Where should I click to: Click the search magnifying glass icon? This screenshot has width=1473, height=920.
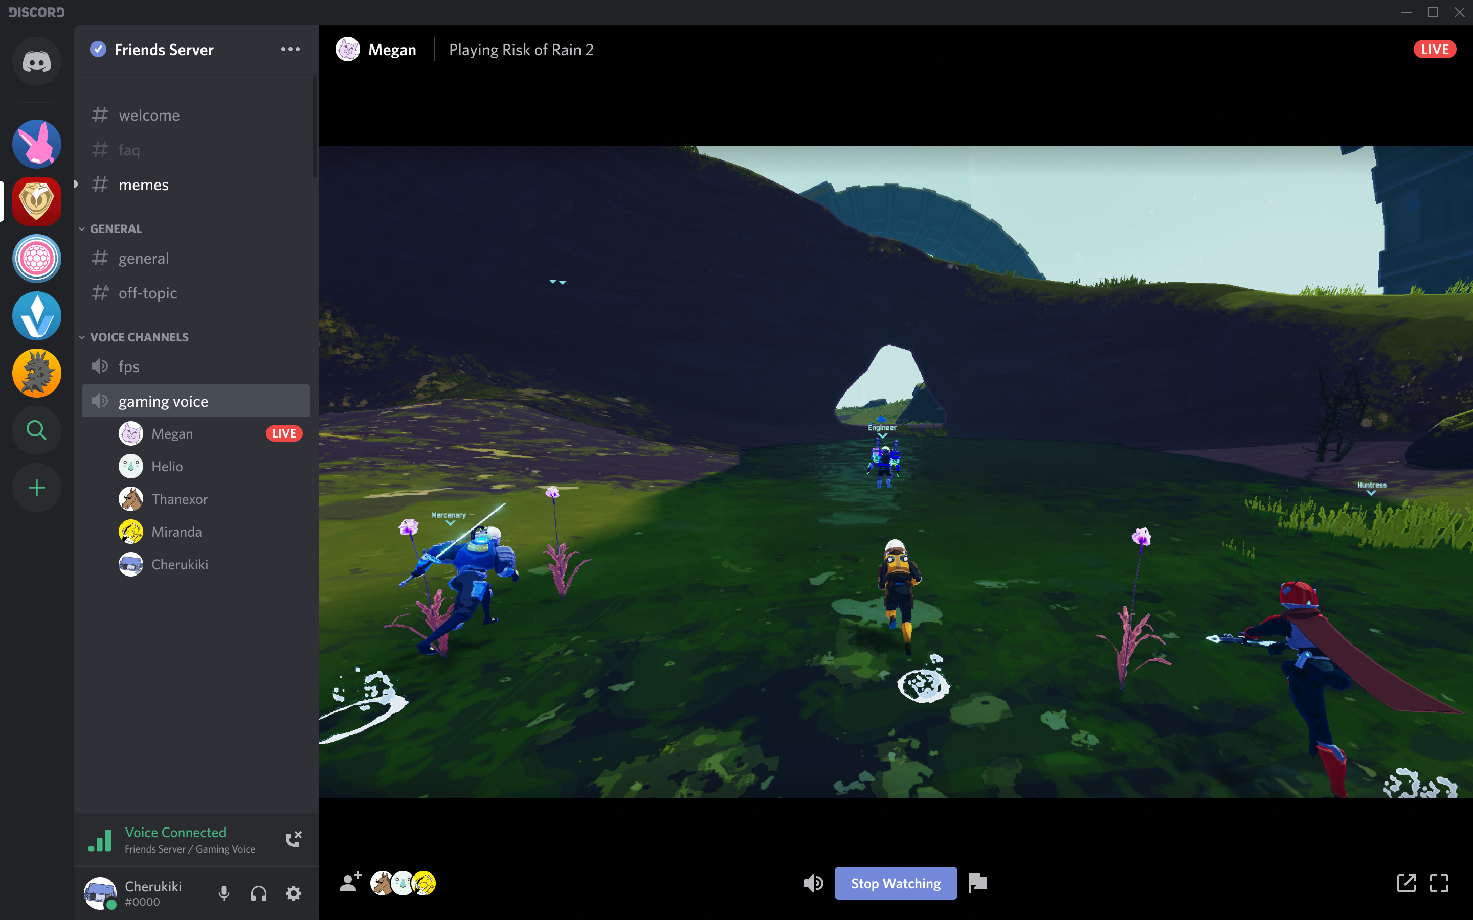click(x=35, y=430)
